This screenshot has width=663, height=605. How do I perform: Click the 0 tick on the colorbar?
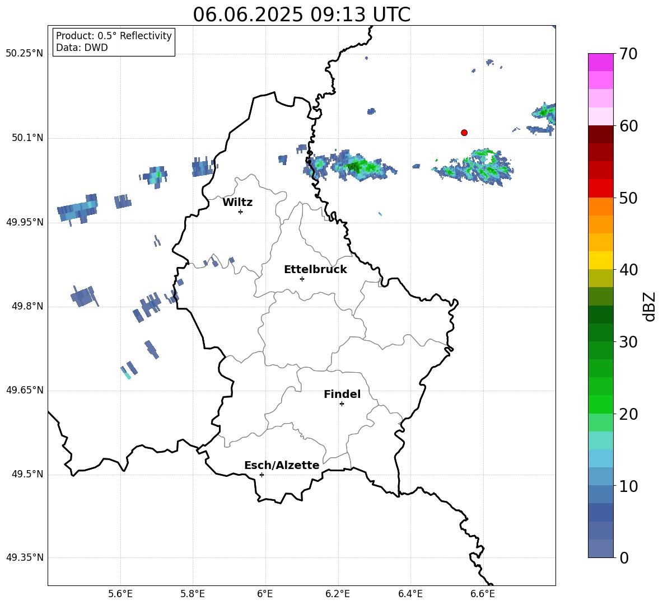624,557
